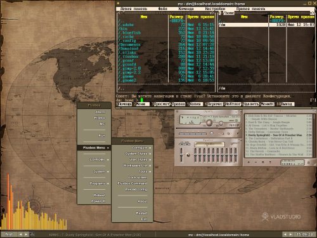
Task: Click function key 5 Копия button
Action: 196,104
